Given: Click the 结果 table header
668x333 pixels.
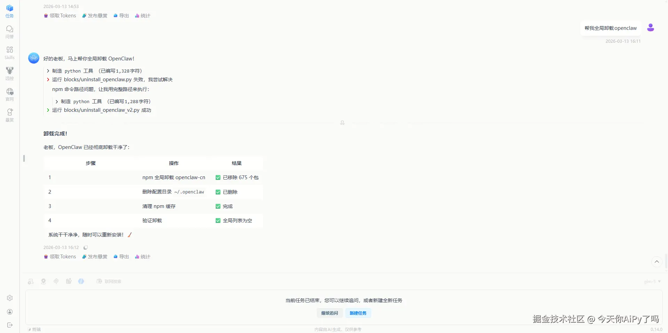Looking at the screenshot, I should [x=237, y=163].
